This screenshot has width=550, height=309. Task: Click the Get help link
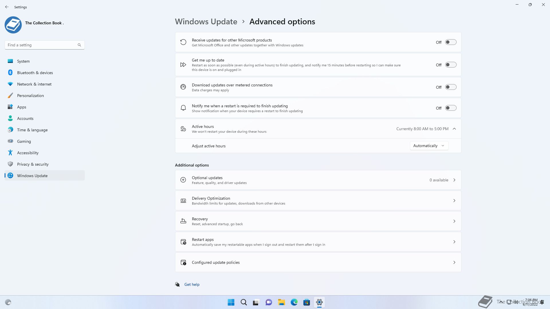click(192, 284)
